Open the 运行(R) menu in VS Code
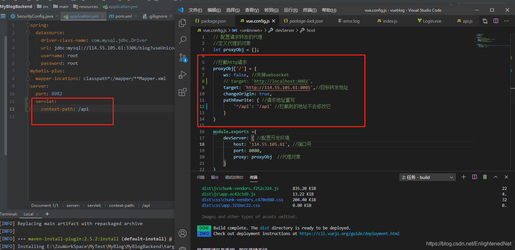 coord(291,10)
